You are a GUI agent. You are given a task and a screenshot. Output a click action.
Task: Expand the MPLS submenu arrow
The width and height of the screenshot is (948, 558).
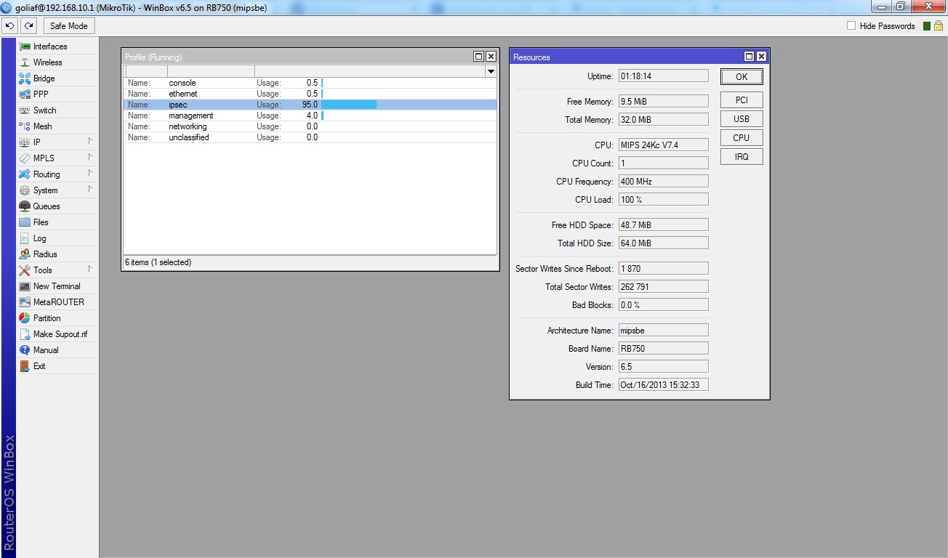[91, 158]
